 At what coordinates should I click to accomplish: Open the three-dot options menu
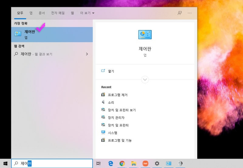tap(190, 13)
